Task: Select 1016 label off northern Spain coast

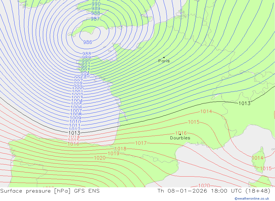Action: click(x=73, y=144)
